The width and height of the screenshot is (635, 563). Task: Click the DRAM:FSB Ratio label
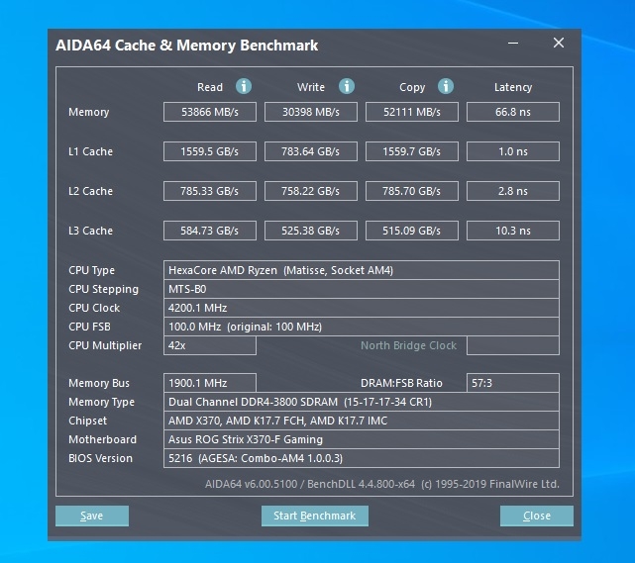(x=401, y=383)
